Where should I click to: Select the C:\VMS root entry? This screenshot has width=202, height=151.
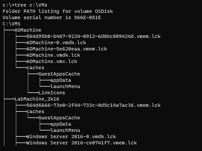pyautogui.click(x=11, y=24)
